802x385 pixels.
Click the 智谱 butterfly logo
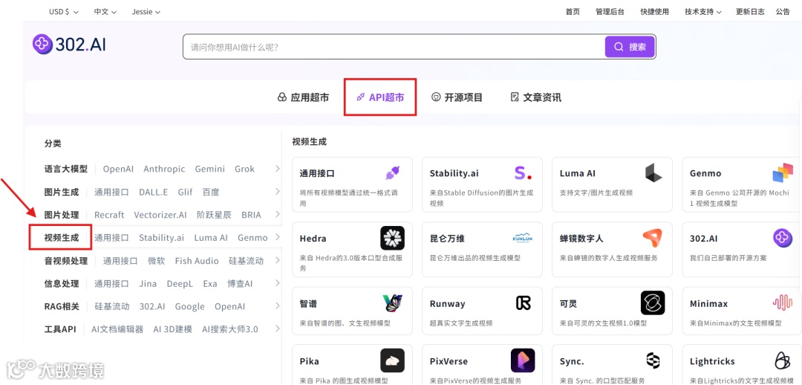pos(392,303)
